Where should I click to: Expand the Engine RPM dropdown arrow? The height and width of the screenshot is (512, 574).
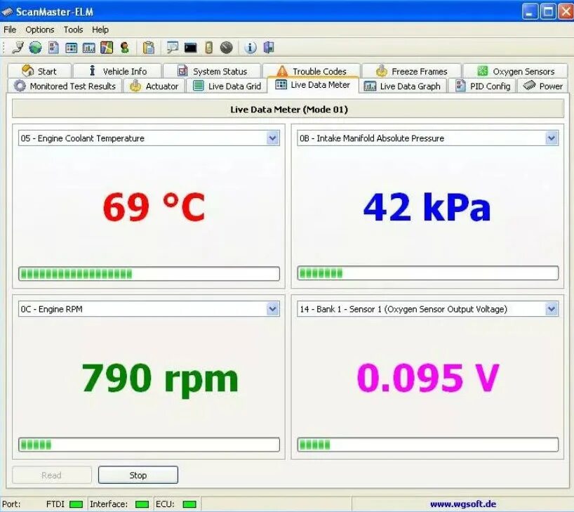(272, 309)
